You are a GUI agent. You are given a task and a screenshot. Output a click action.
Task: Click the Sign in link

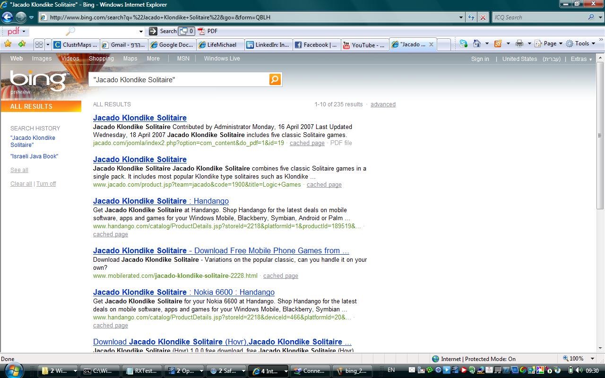point(480,59)
